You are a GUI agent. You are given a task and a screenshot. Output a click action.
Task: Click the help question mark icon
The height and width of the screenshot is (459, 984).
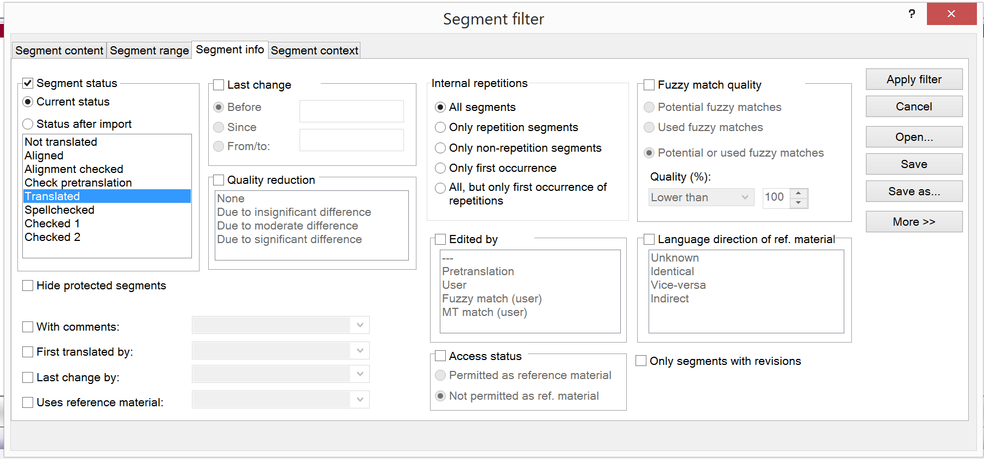pyautogui.click(x=912, y=14)
